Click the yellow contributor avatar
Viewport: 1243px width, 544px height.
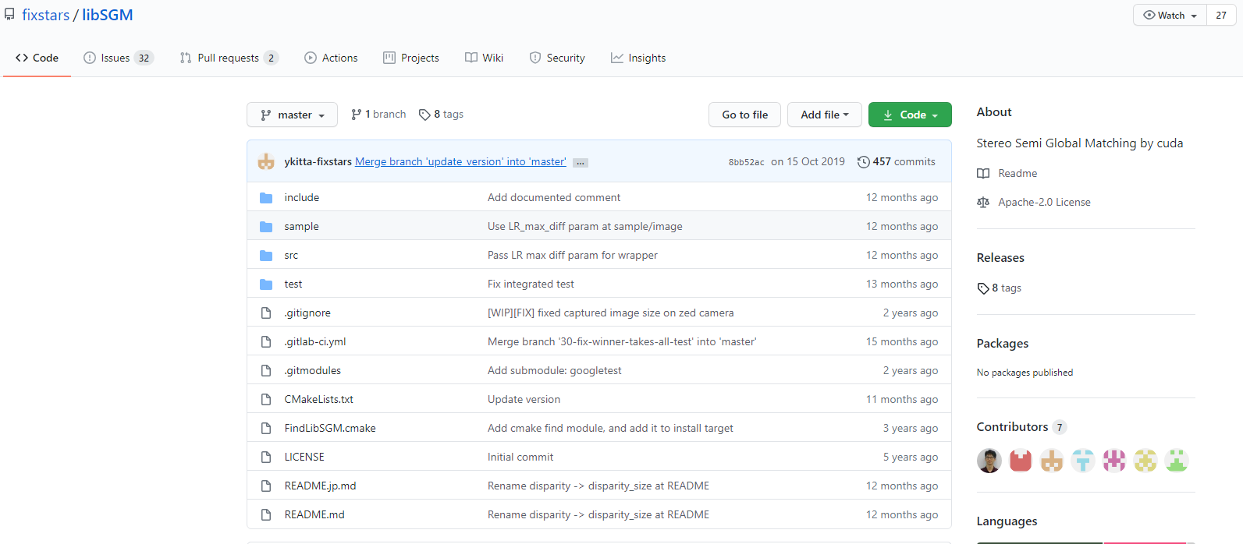1145,461
